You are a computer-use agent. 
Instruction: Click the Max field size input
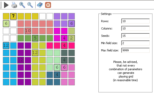pyautogui.click(x=136, y=50)
